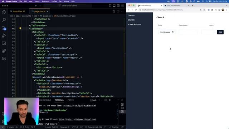Open the Explorer icon in VS Code activity bar

pos(4,12)
